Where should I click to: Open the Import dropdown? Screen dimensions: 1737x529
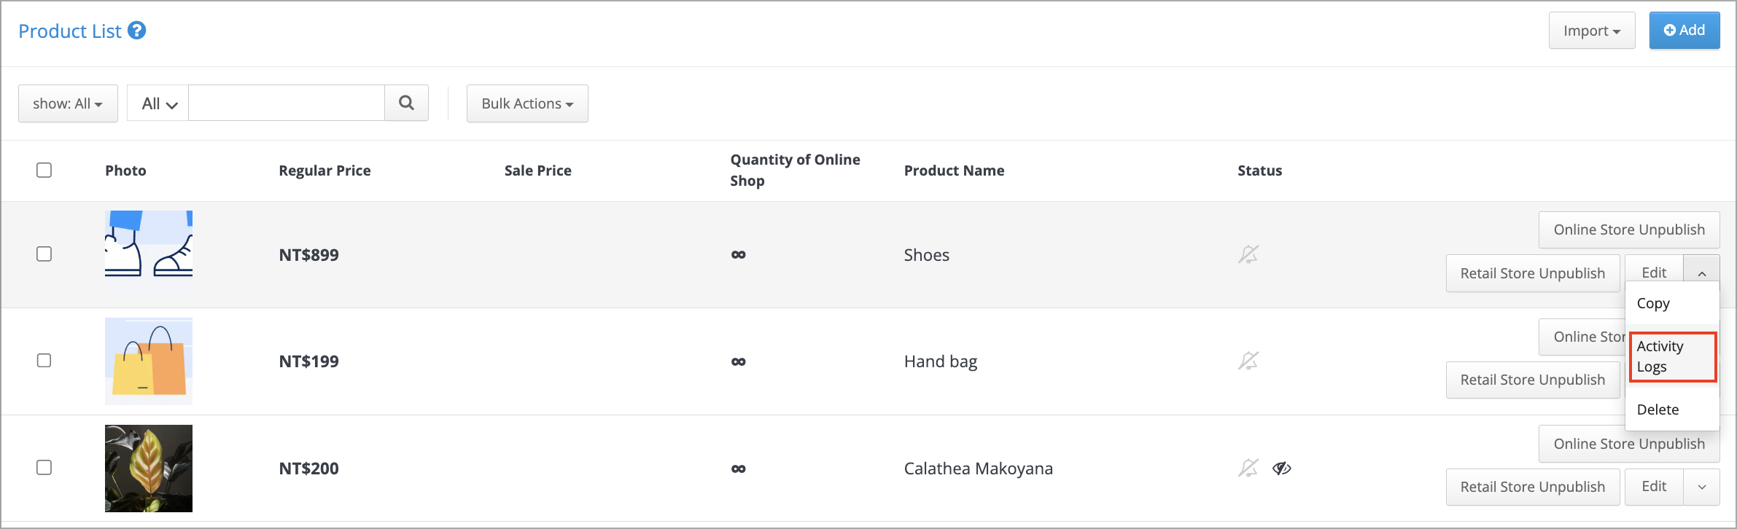1592,31
